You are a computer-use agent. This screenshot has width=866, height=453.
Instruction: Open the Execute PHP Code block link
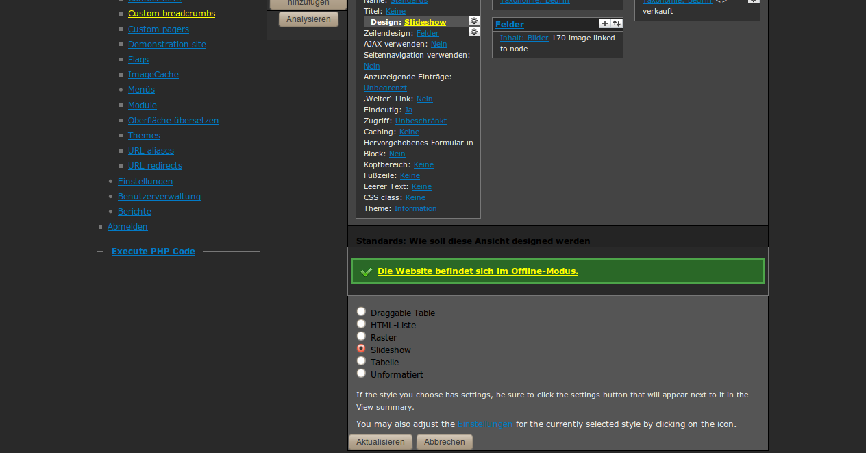coord(153,252)
